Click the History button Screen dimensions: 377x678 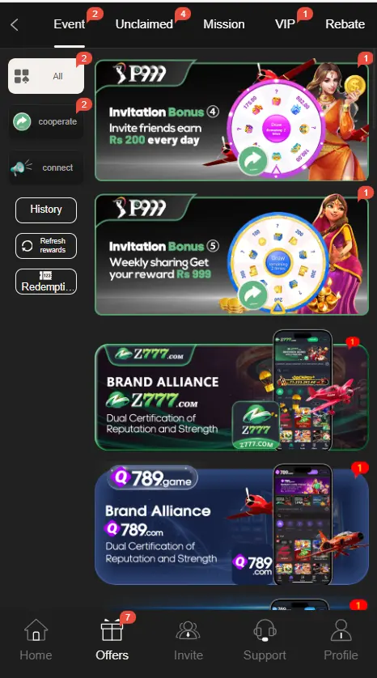pyautogui.click(x=46, y=210)
